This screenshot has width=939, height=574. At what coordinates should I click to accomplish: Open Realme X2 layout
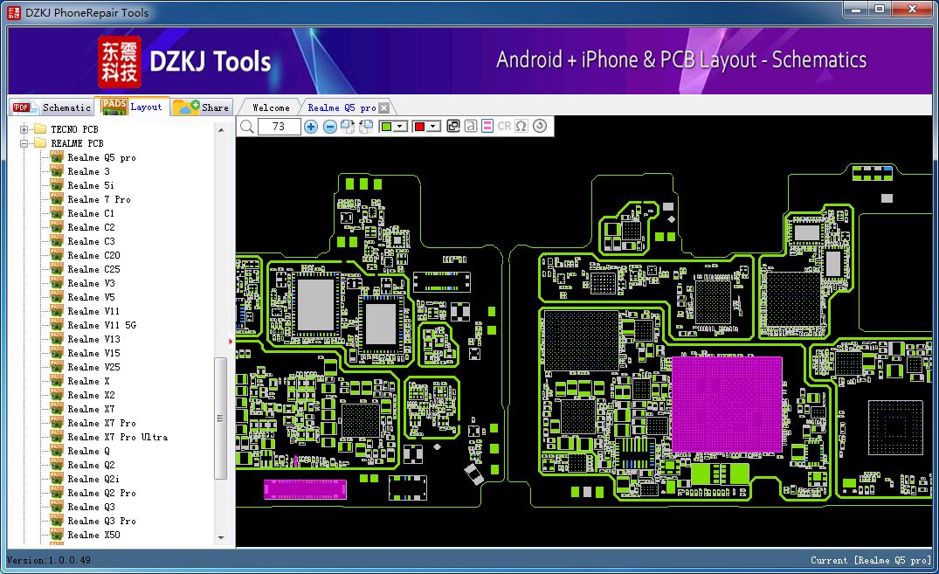(x=91, y=395)
